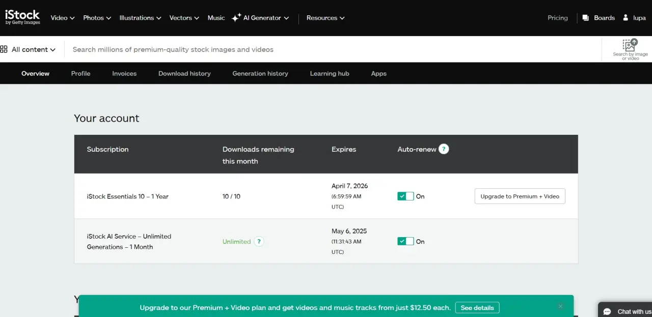Screen dimensions: 652x317
Task: Dismiss the green upgrade banner with X
Action: point(560,306)
